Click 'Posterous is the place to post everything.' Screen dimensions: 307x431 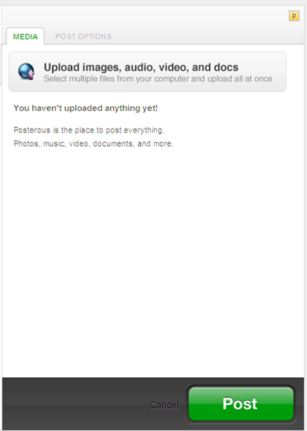[89, 130]
